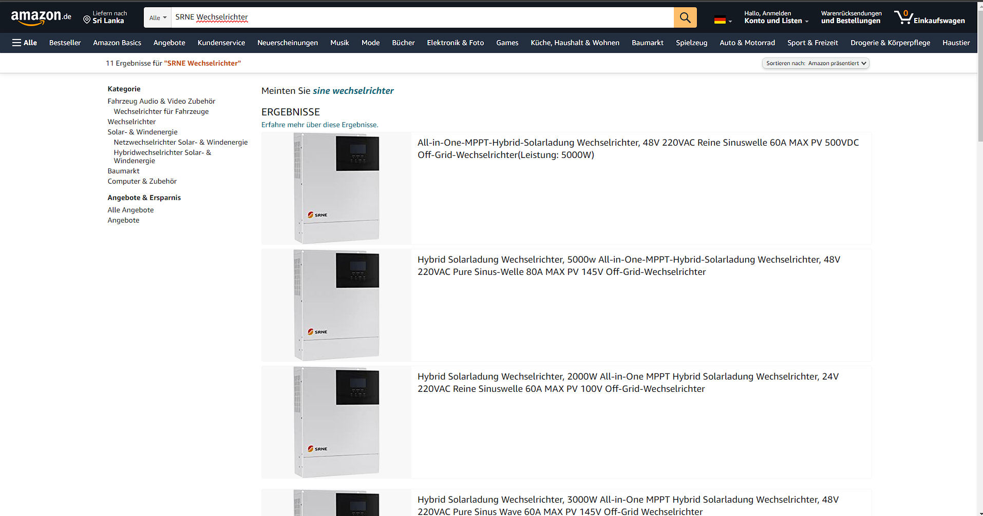
Task: Click the 2000W 24V inverter thumbnail
Action: point(336,422)
